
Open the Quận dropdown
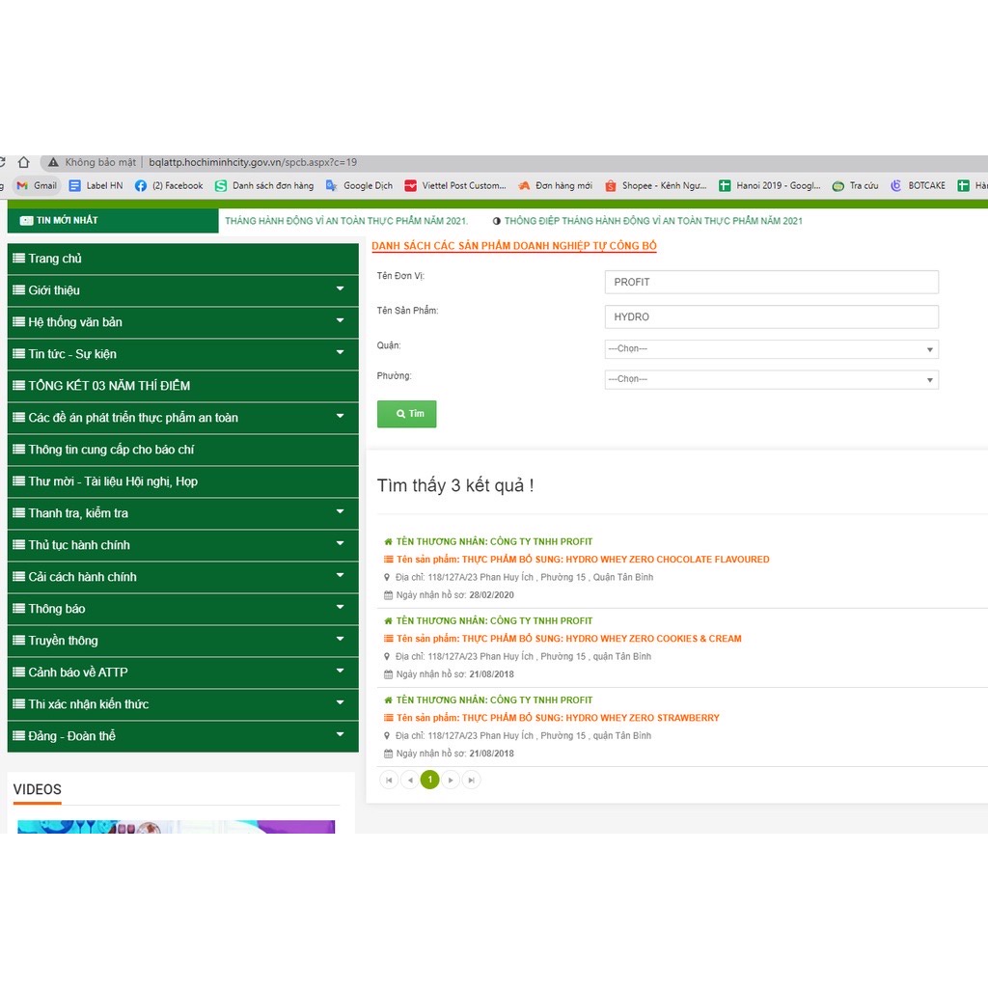pos(771,349)
